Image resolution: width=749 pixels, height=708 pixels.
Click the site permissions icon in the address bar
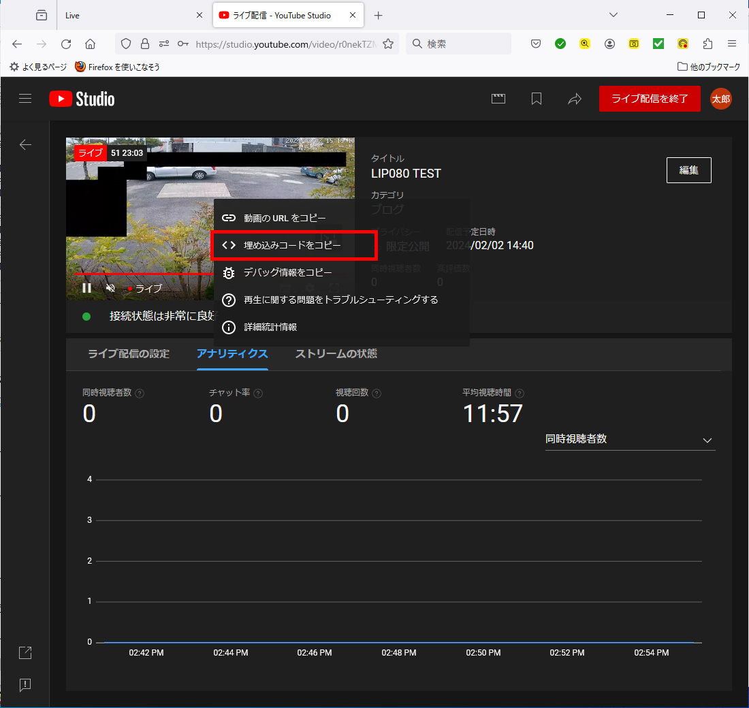pyautogui.click(x=164, y=44)
